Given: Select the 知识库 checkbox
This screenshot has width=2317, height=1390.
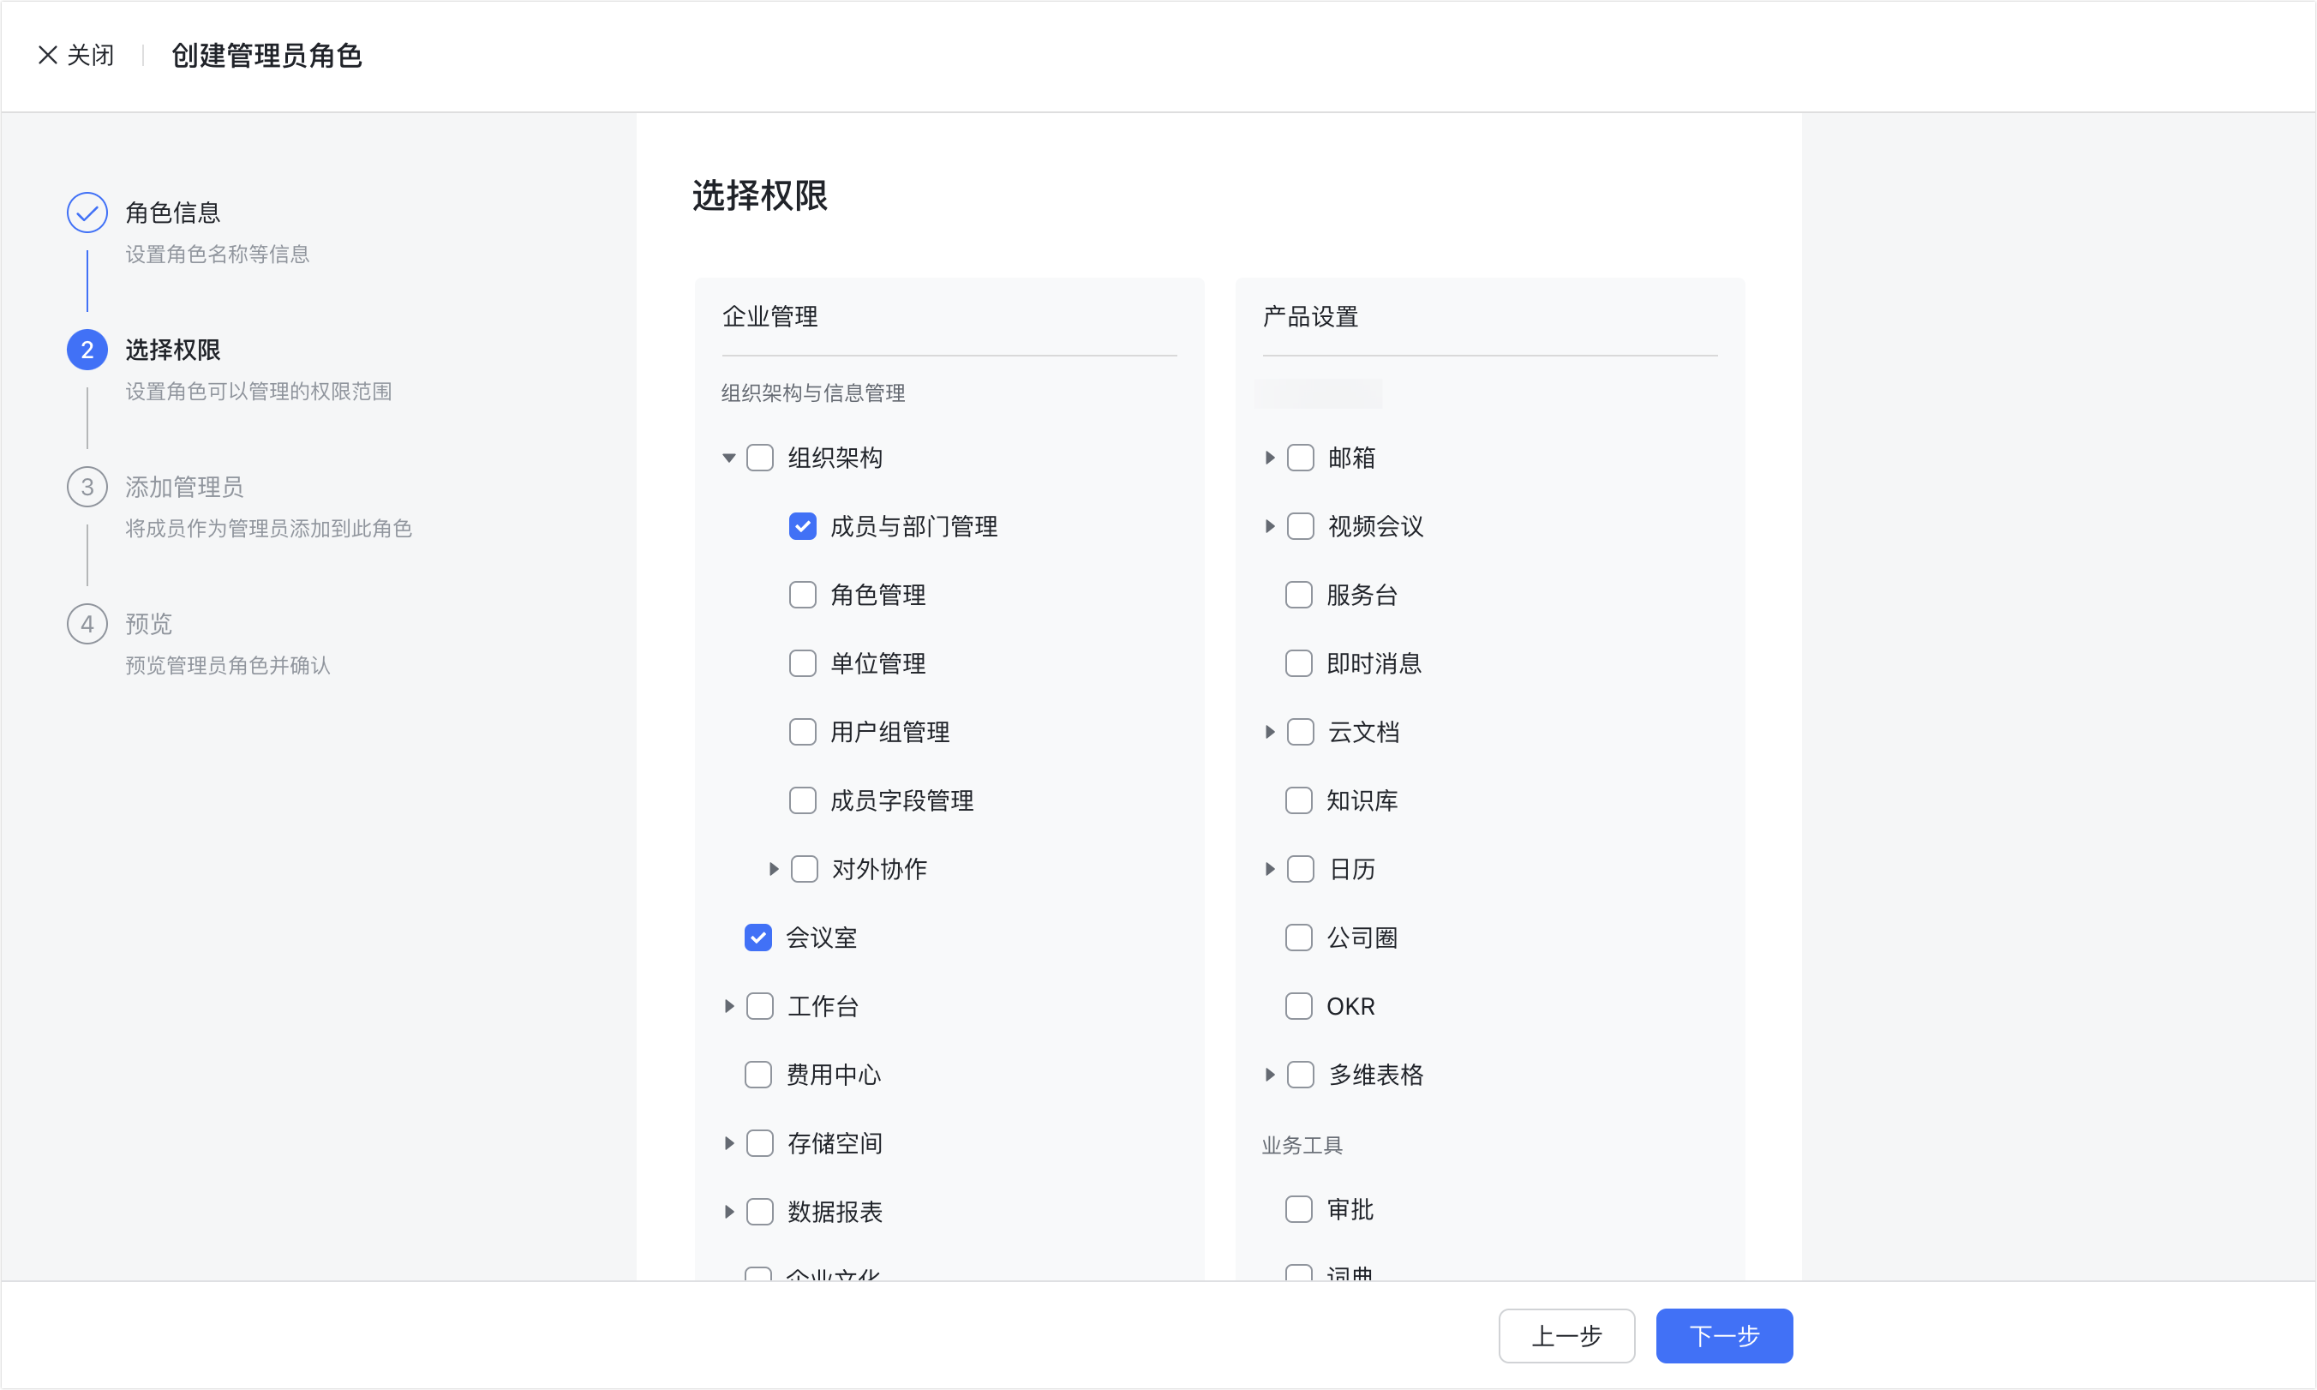Looking at the screenshot, I should [1299, 801].
